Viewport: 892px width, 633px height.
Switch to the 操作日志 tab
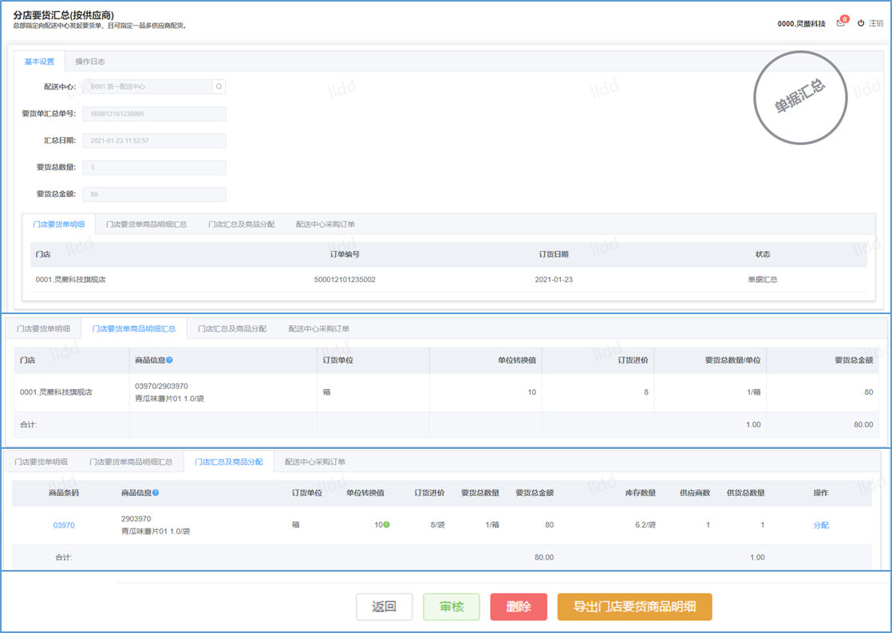[90, 61]
